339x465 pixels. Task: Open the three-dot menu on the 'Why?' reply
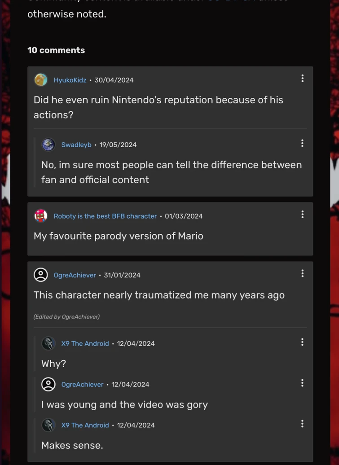coord(302,342)
